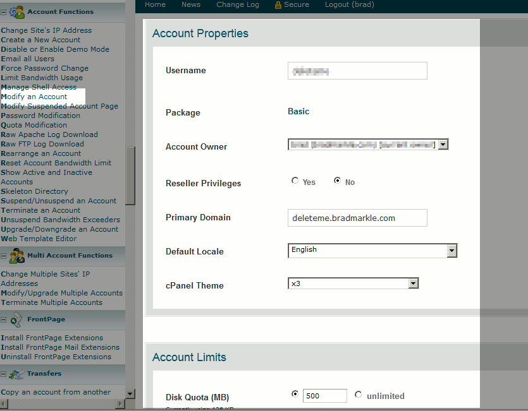Open Limit Bandwidth Usage link

pos(42,78)
